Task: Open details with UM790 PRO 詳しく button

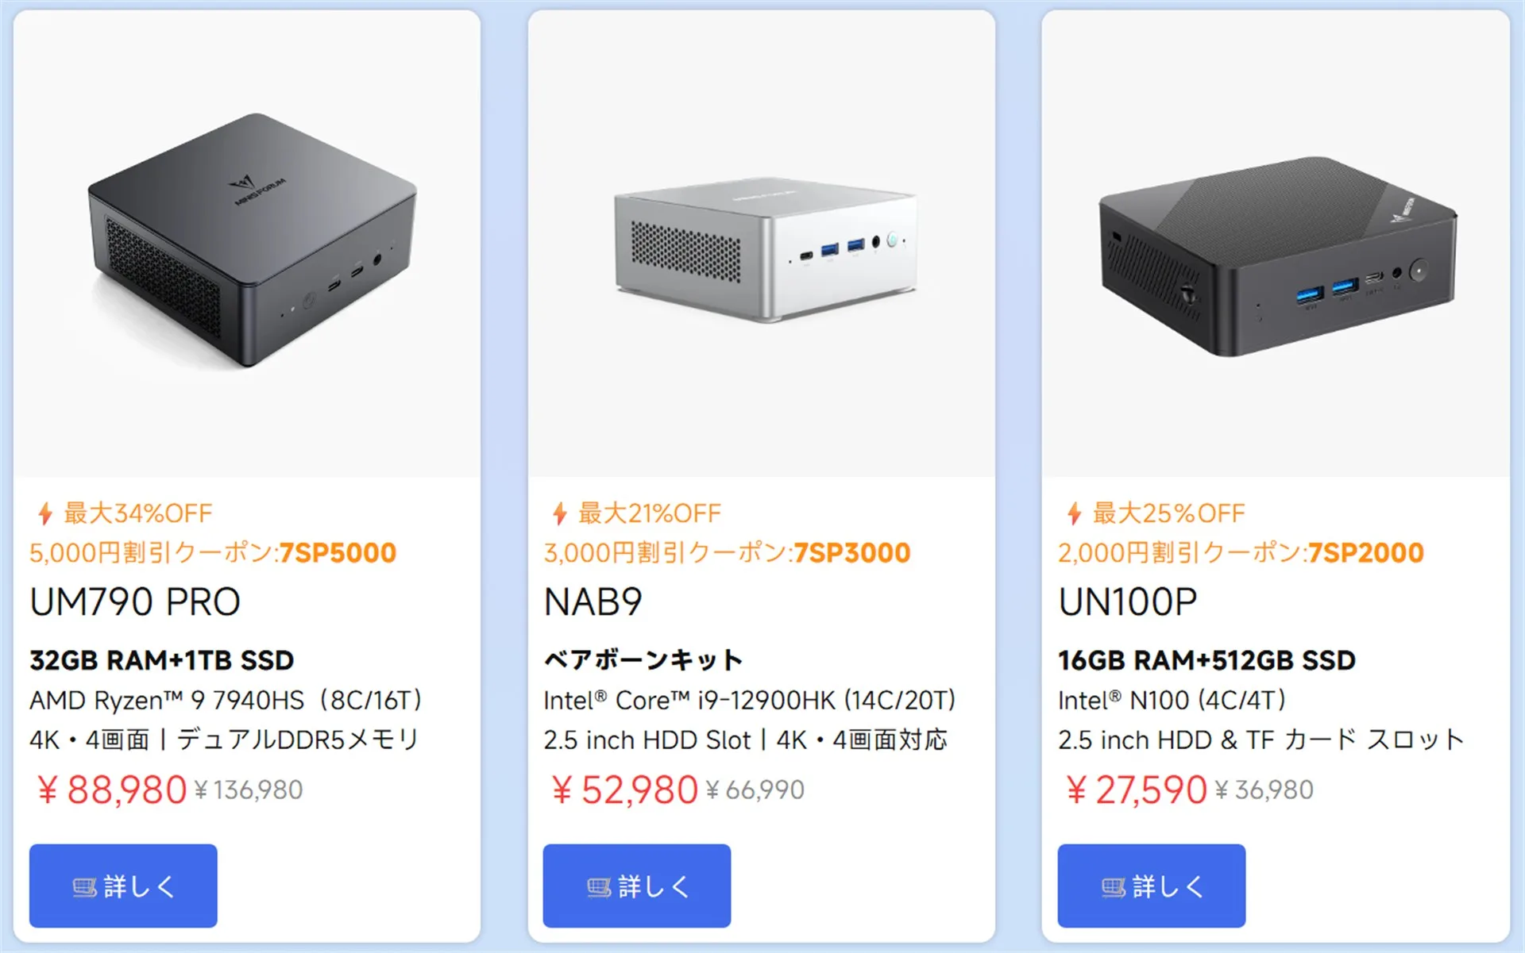Action: click(x=123, y=886)
